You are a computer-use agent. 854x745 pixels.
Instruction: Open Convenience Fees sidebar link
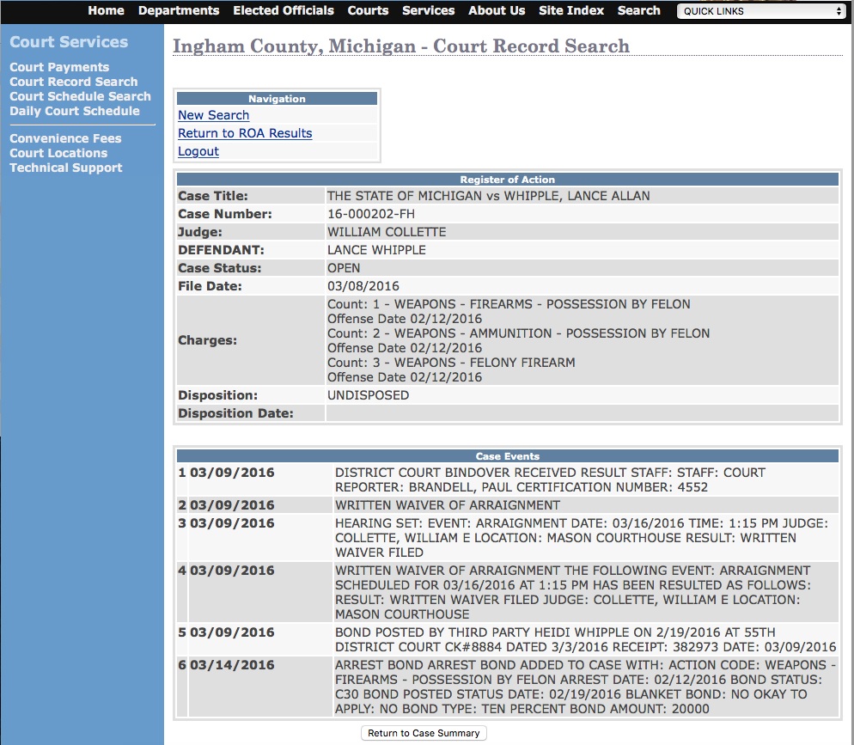coord(65,138)
